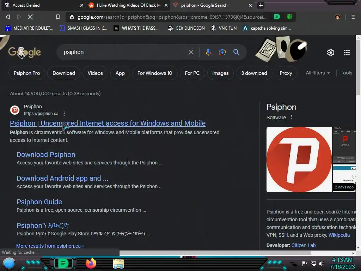This screenshot has width=361, height=271.
Task: Open Google quick settings gear
Action: point(331,53)
